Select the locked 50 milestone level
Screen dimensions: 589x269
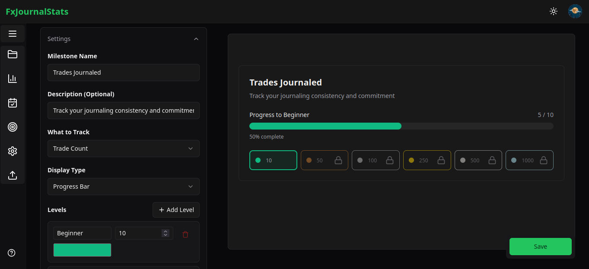[x=324, y=160]
